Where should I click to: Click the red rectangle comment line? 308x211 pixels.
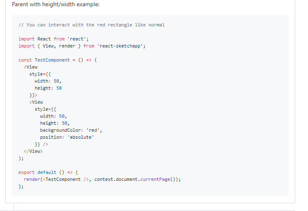tap(91, 25)
